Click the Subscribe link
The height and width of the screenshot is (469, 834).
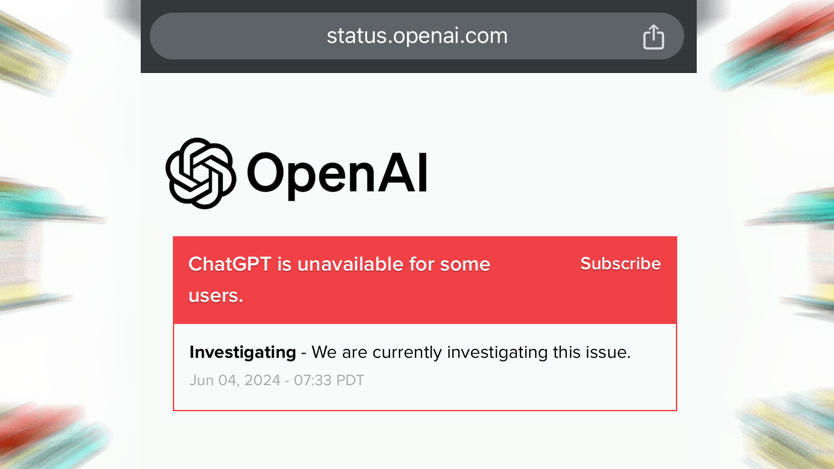[620, 264]
